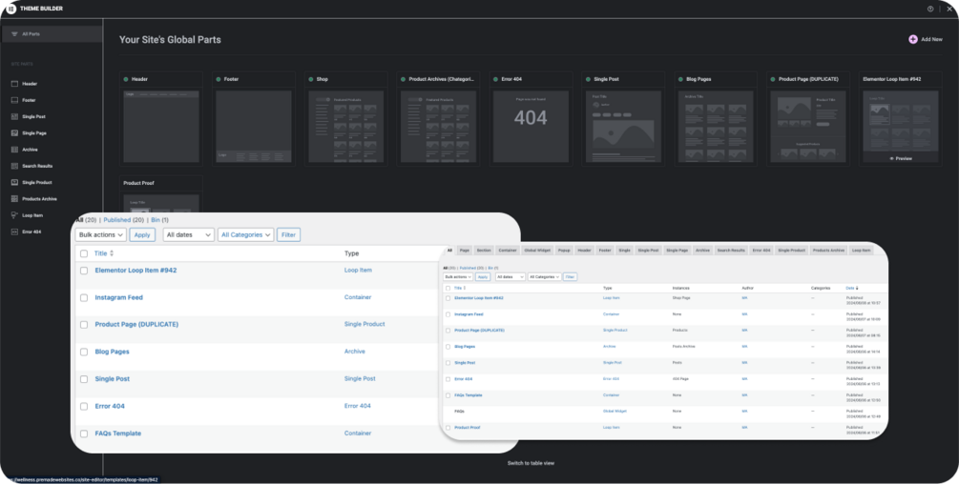Check Elementor Loop Item #942 box in enlarged list

pyautogui.click(x=84, y=271)
